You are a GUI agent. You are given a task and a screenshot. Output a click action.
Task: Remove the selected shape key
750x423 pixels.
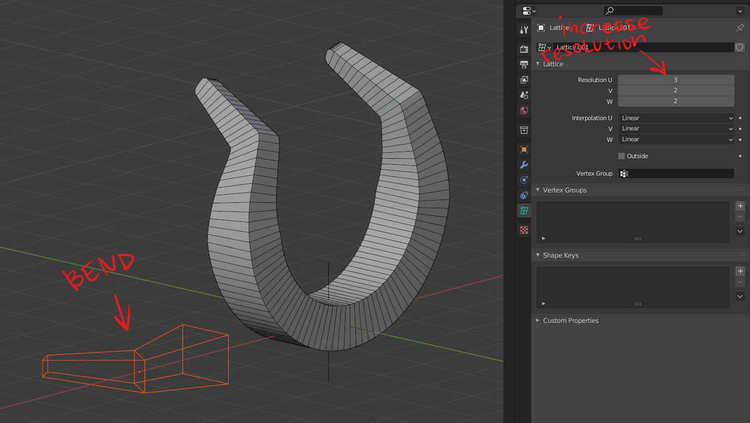(x=740, y=282)
